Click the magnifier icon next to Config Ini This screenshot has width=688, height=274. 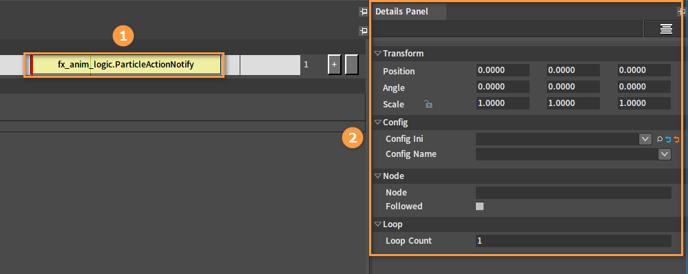(660, 140)
